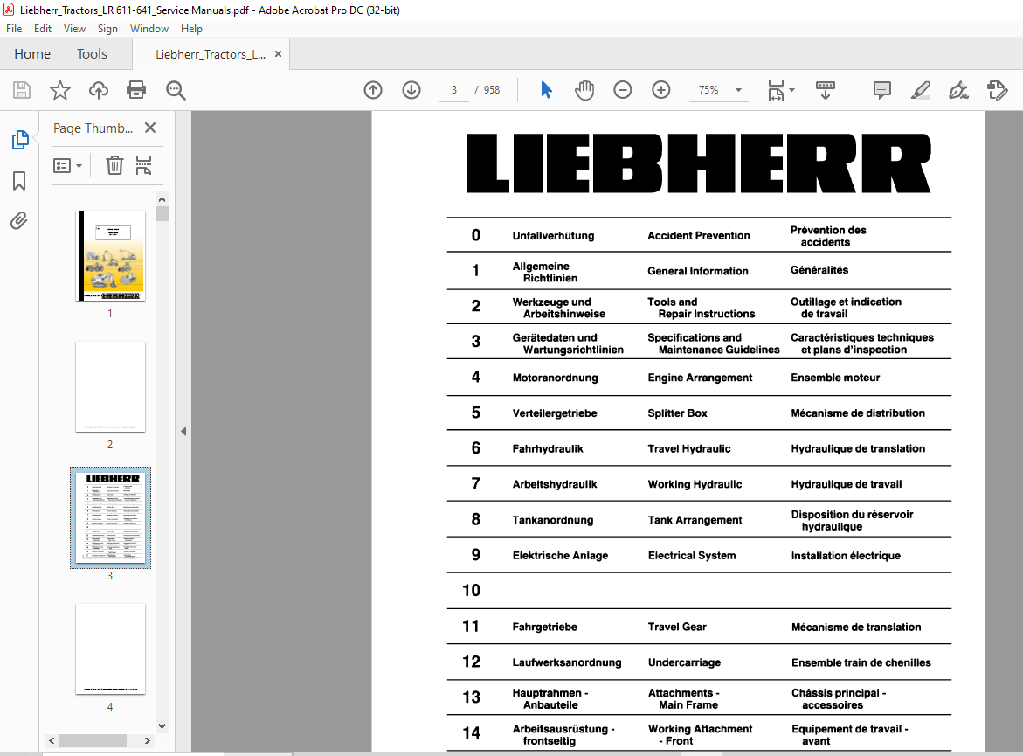1023x756 pixels.
Task: Close the Liebherr_Tractors document tab
Action: [x=278, y=54]
